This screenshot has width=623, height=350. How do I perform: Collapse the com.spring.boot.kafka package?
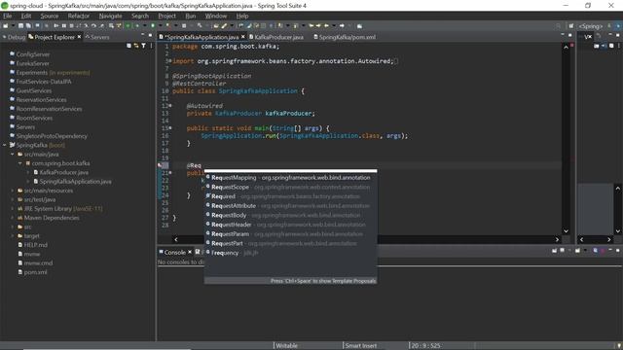(x=20, y=163)
